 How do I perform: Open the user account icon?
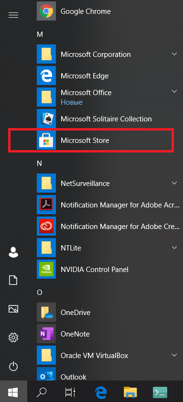[13, 252]
